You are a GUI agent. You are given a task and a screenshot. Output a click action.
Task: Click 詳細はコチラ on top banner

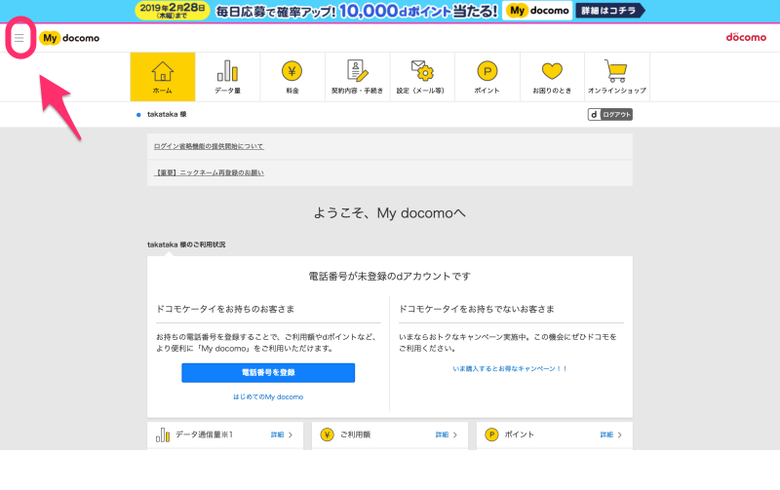coord(610,11)
